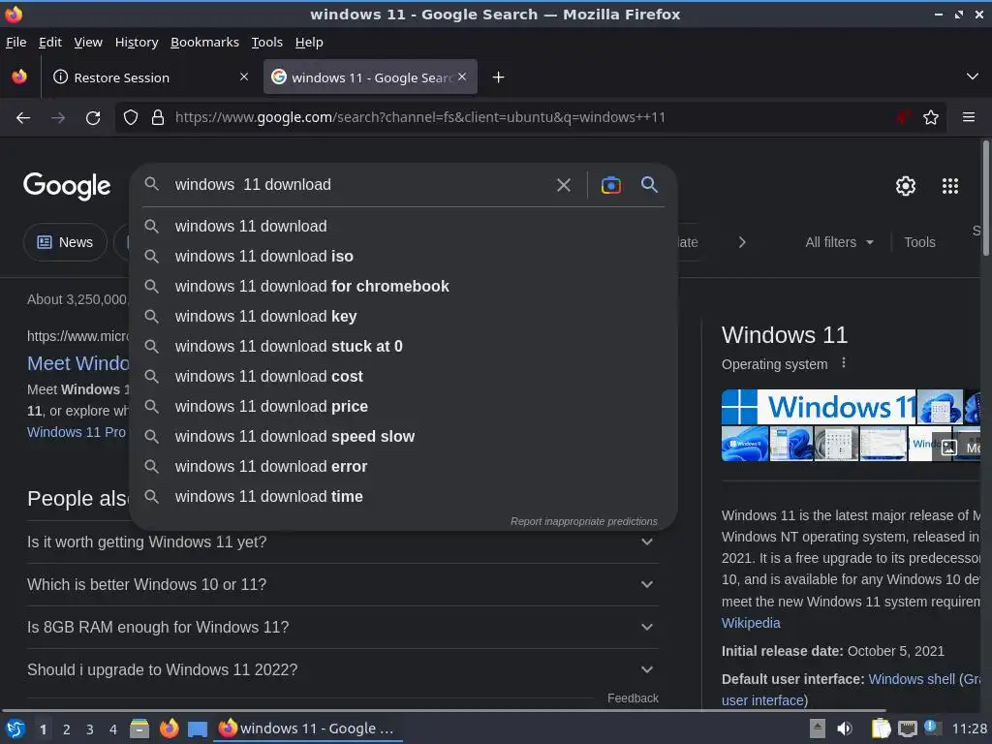The width and height of the screenshot is (992, 744).
Task: Show desktop via blue taskbar icon
Action: (x=198, y=729)
